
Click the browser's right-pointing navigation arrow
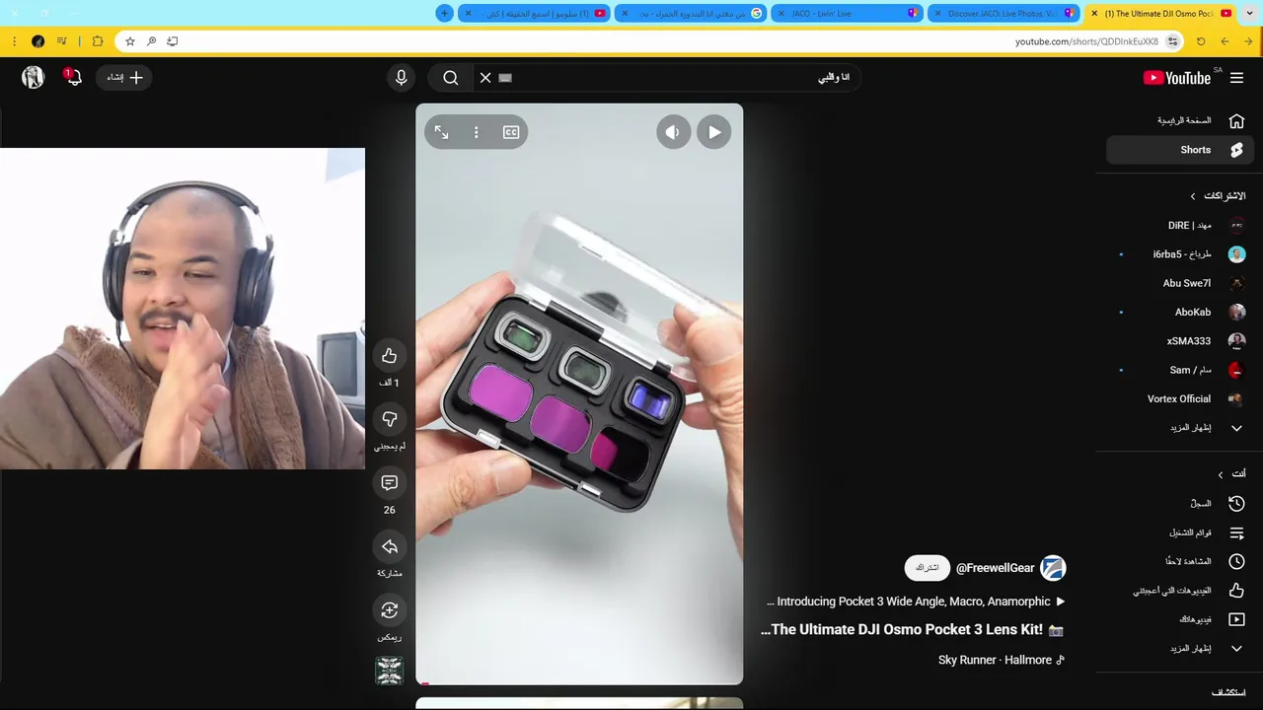tap(1248, 41)
